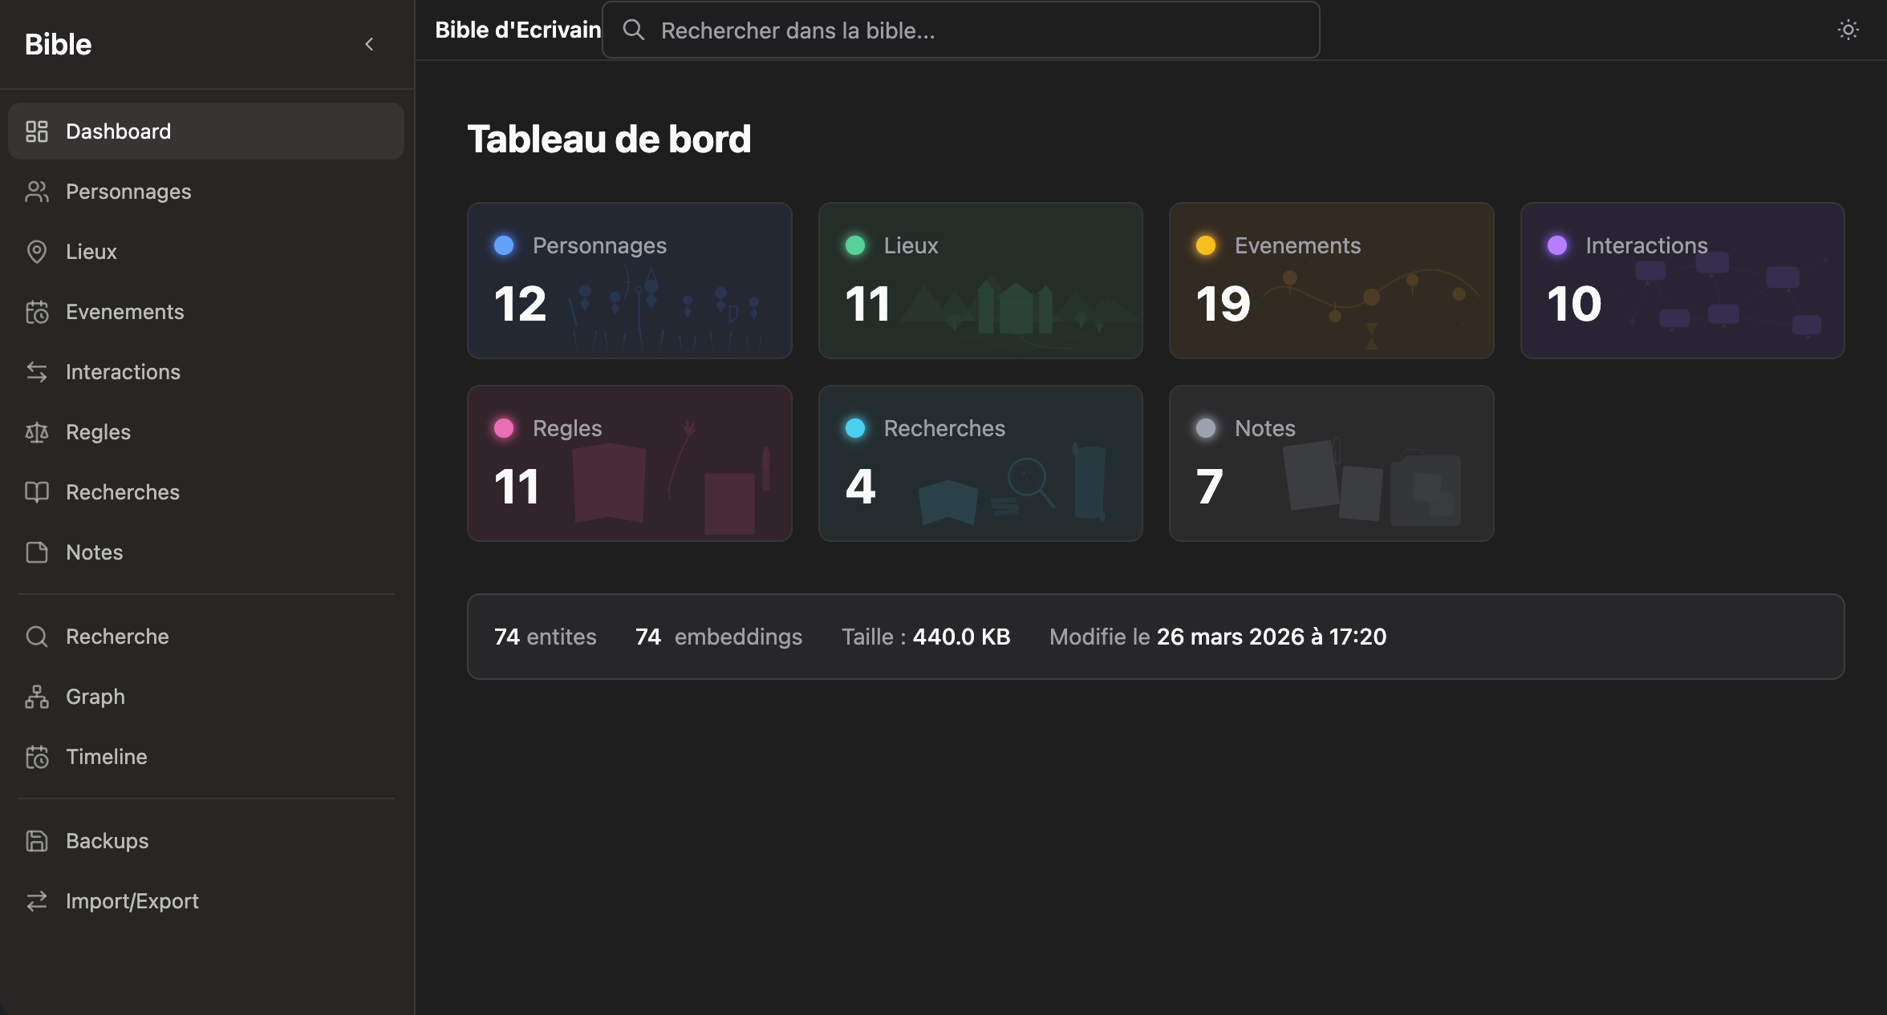Click the Import/Export swap arrows icon
The height and width of the screenshot is (1015, 1887).
[37, 901]
